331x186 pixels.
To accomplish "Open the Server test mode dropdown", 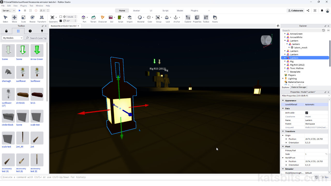I will [8, 11].
